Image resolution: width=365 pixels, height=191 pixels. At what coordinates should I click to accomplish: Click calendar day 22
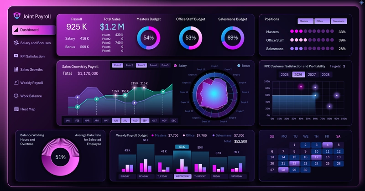[294, 164]
